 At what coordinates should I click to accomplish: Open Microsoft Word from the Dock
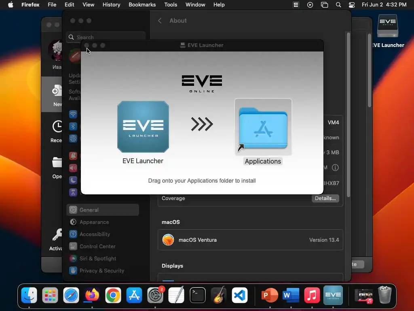point(291,295)
